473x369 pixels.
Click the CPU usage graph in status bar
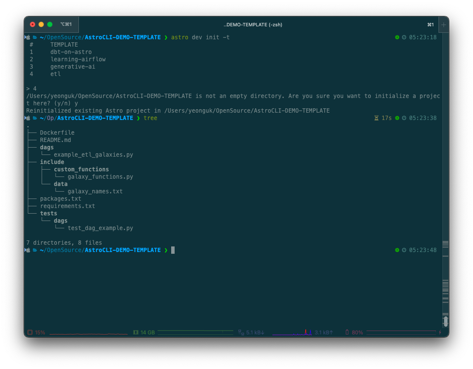tap(88, 333)
